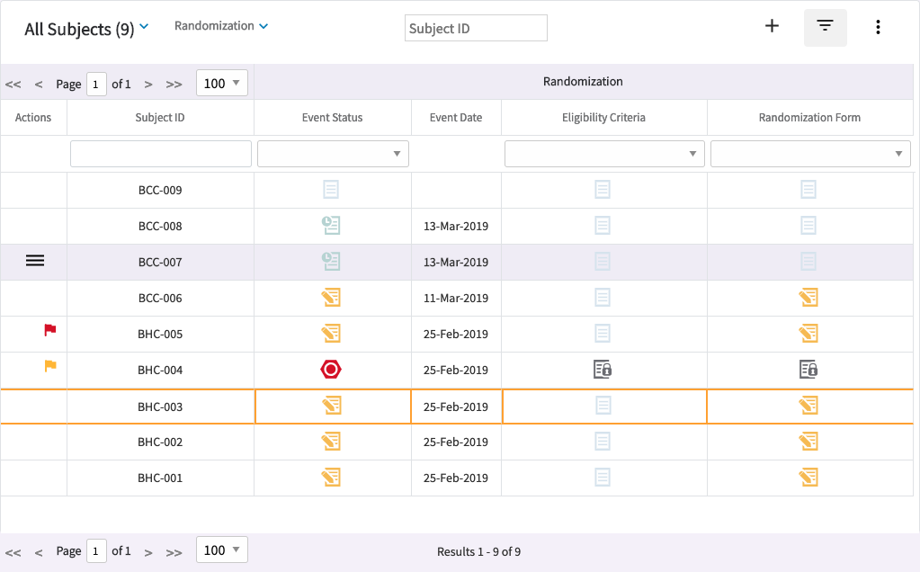
Task: Click the Subject ID search field at top
Action: point(476,28)
